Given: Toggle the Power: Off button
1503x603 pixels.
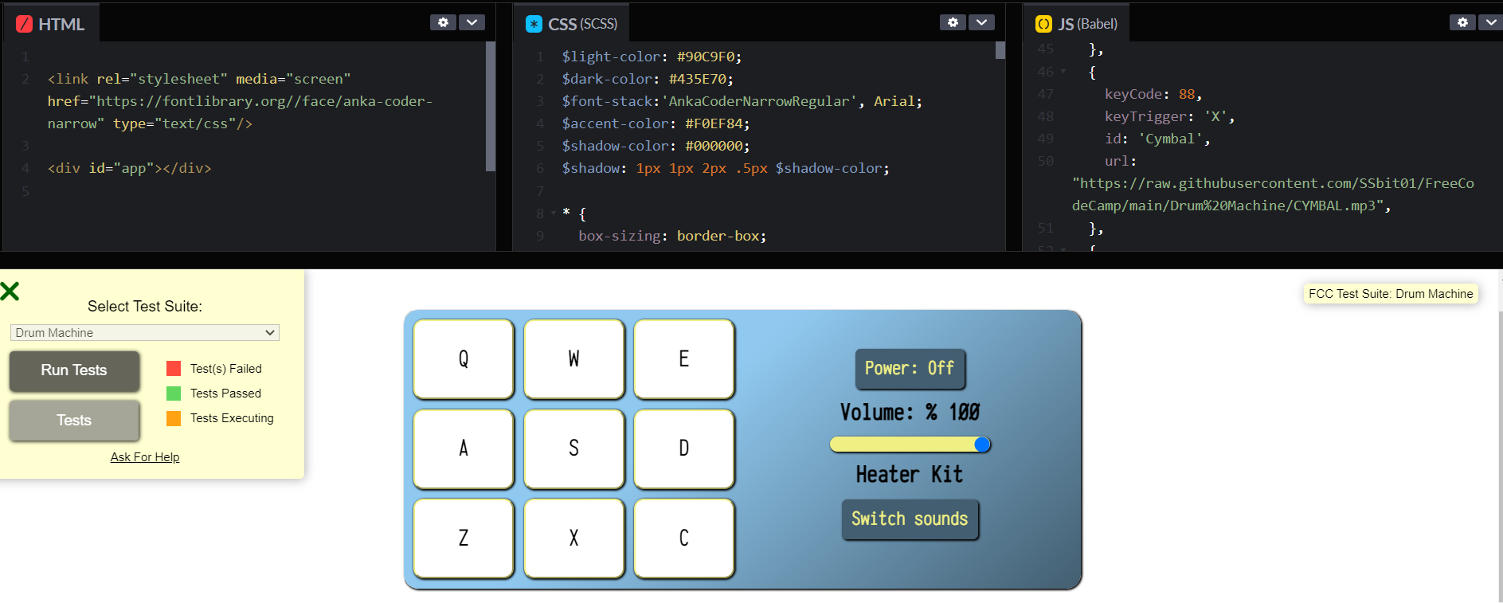Looking at the screenshot, I should (910, 369).
